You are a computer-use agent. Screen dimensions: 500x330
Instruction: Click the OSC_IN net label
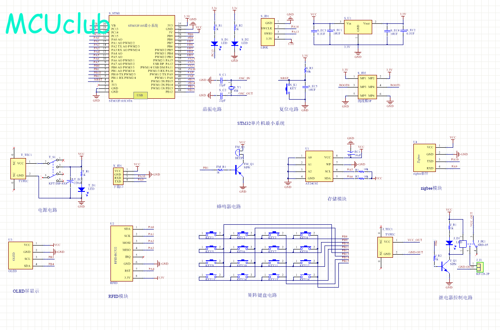244,78
